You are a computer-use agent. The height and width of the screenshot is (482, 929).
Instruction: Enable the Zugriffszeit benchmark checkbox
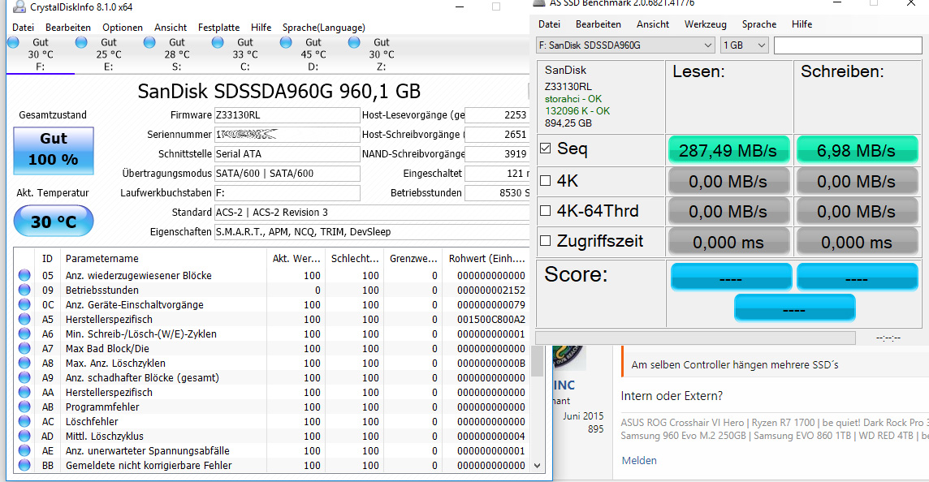(546, 240)
